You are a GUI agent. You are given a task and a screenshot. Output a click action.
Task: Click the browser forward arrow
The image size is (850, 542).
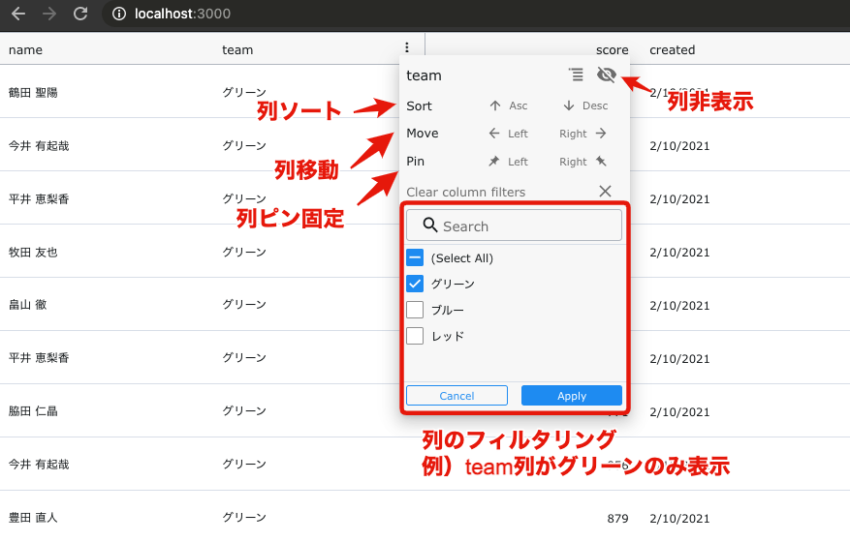point(49,14)
